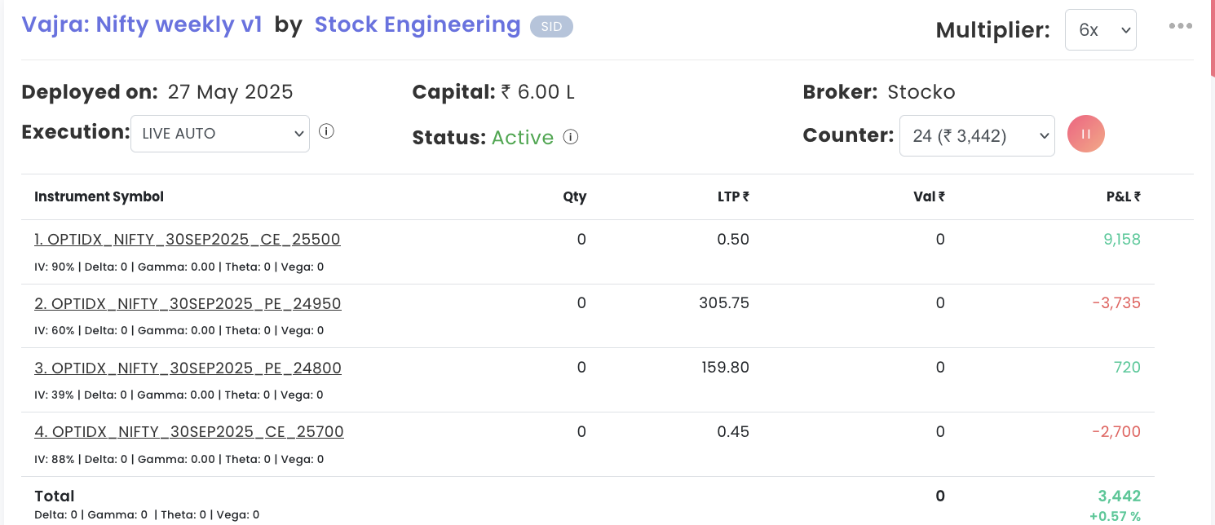Click info icon beside Execution dropdown

click(x=326, y=131)
